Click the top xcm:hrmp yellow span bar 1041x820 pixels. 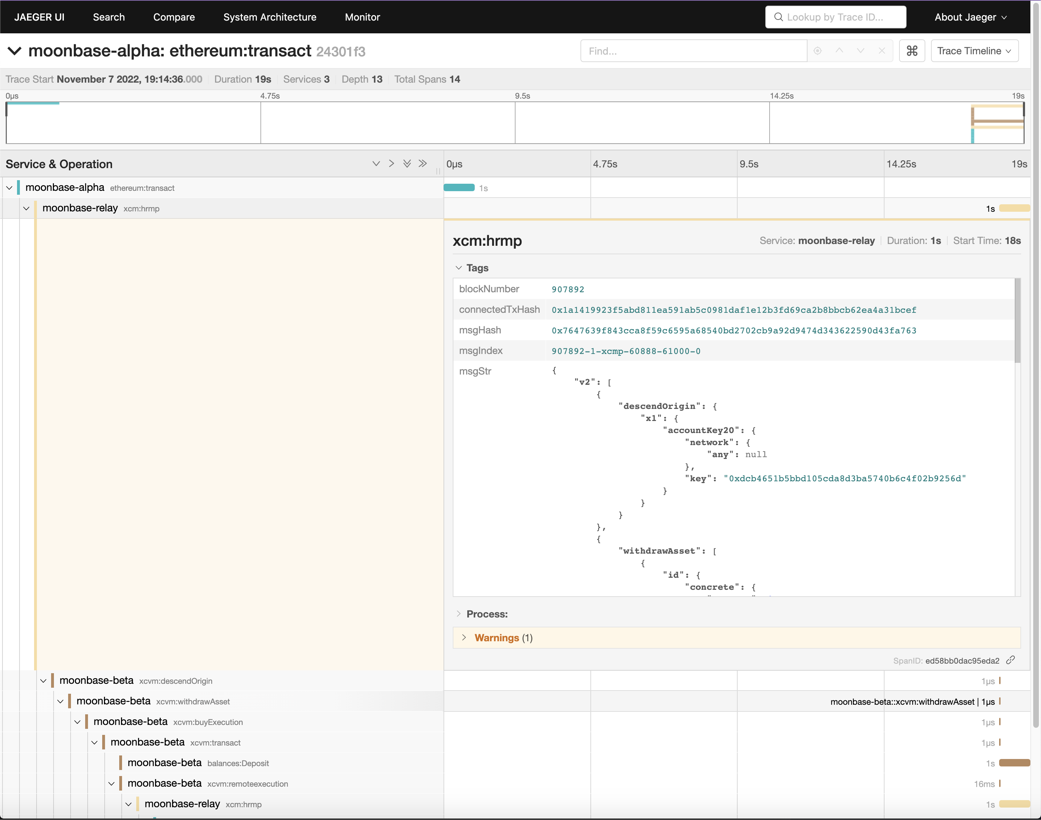coord(1015,208)
